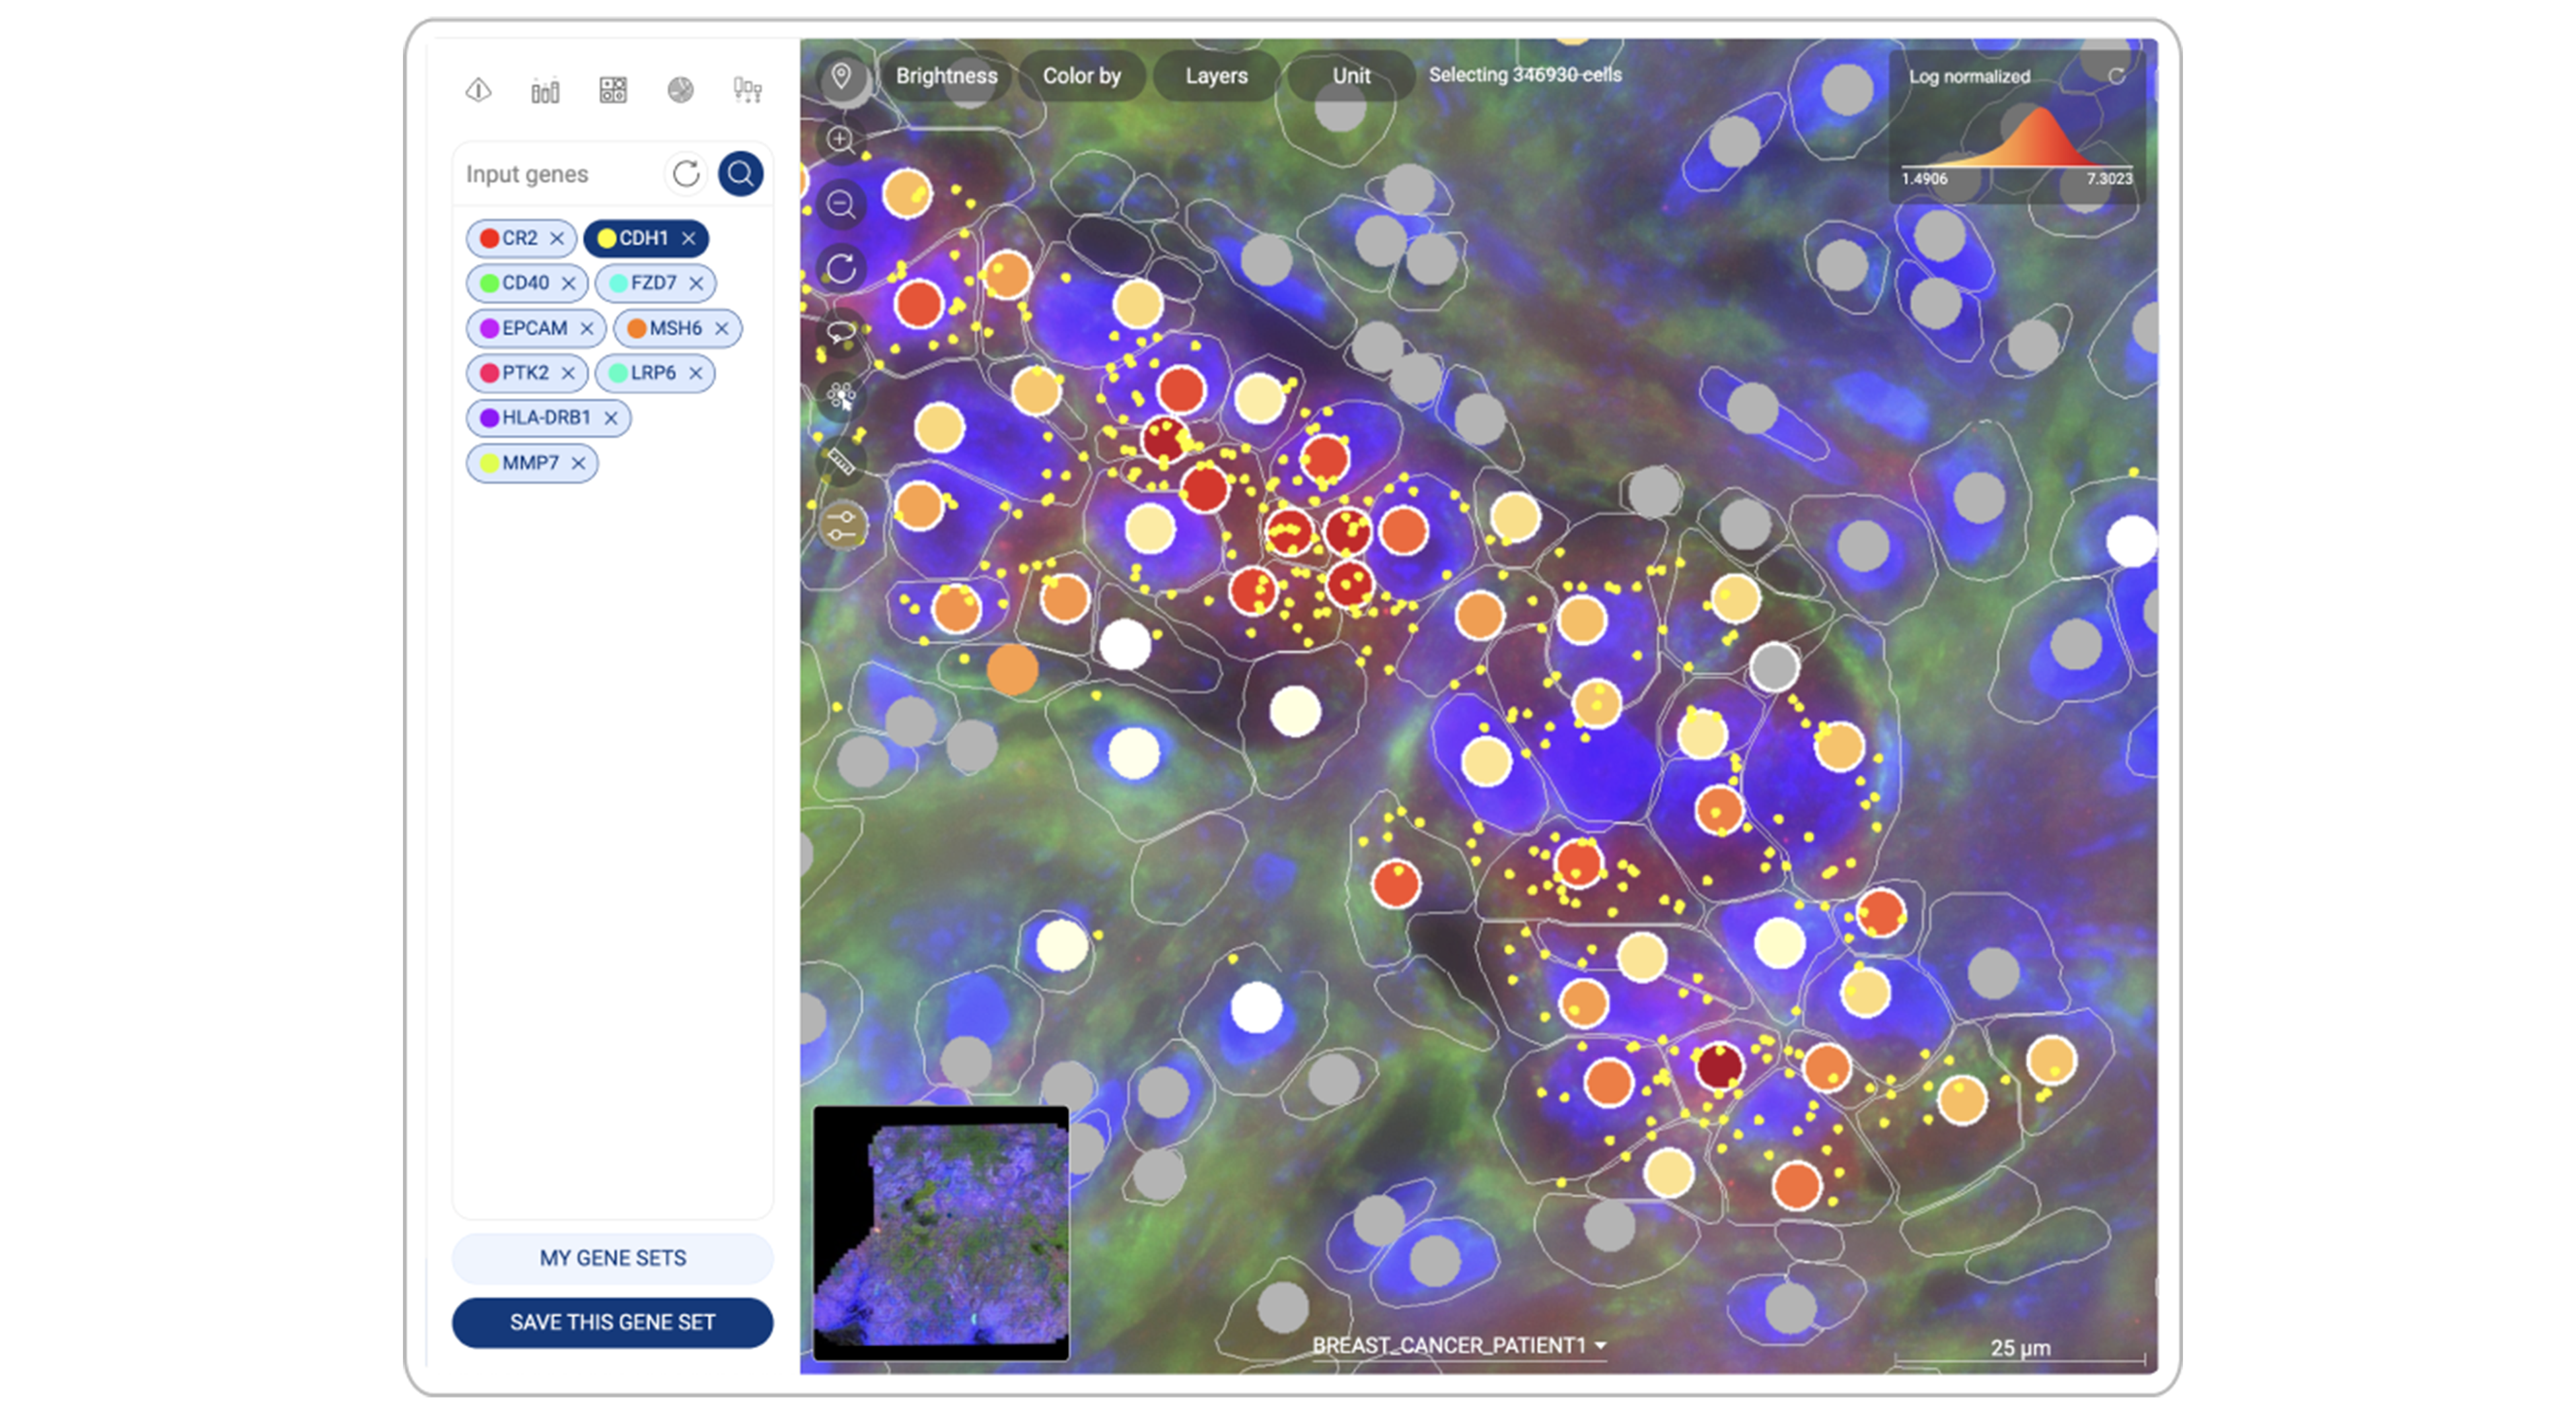Screen dimensions: 2576x1406
Task: Open the Brightness menu
Action: 946,76
